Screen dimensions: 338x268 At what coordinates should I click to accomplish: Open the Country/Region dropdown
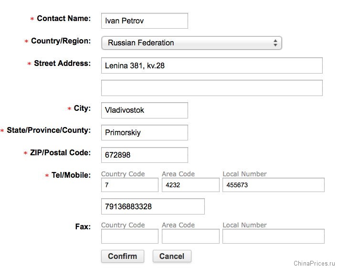191,43
